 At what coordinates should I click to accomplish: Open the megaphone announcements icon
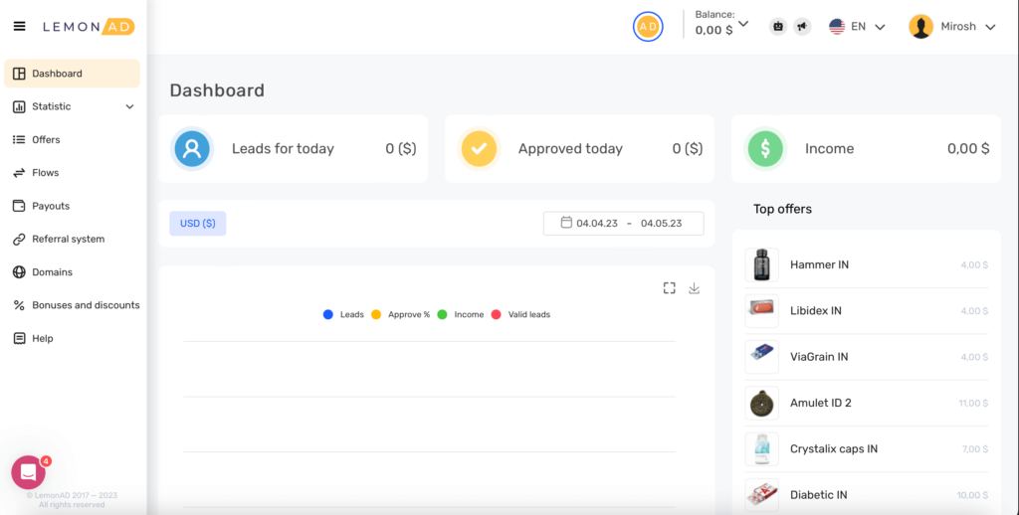tap(802, 27)
